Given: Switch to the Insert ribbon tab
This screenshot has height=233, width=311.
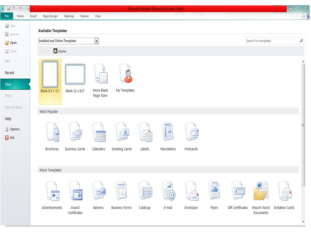Looking at the screenshot, I should (33, 16).
